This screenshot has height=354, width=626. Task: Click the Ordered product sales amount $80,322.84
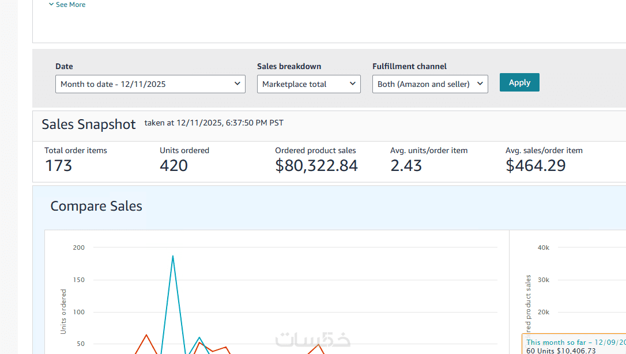(x=316, y=166)
